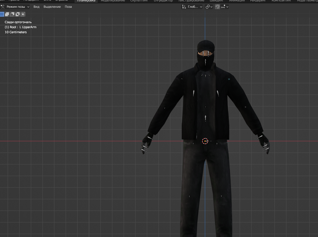Switch to the 'Анимация' workspace tab
Screen dimensions: 318x237
click(237, 1)
